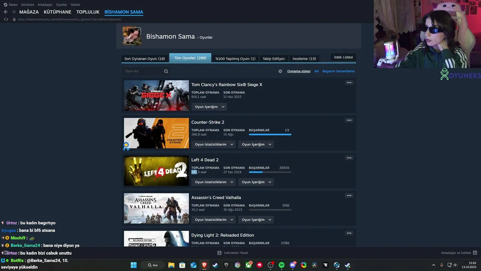Open Microsoft Store from the taskbar

[182, 265]
